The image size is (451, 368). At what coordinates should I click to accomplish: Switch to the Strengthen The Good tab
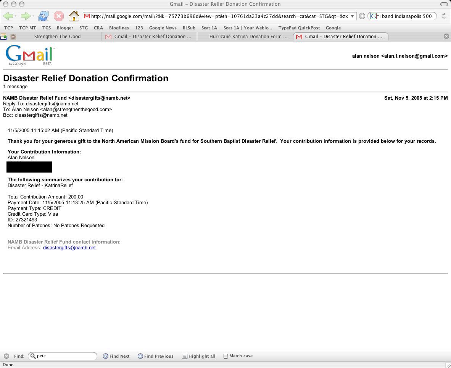pos(57,37)
